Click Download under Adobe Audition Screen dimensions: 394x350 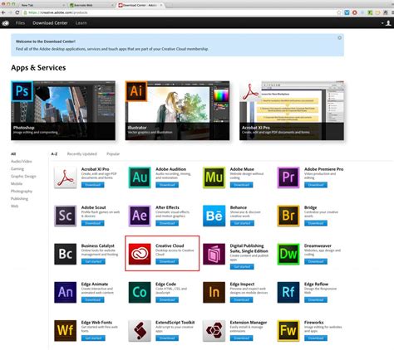pos(167,185)
